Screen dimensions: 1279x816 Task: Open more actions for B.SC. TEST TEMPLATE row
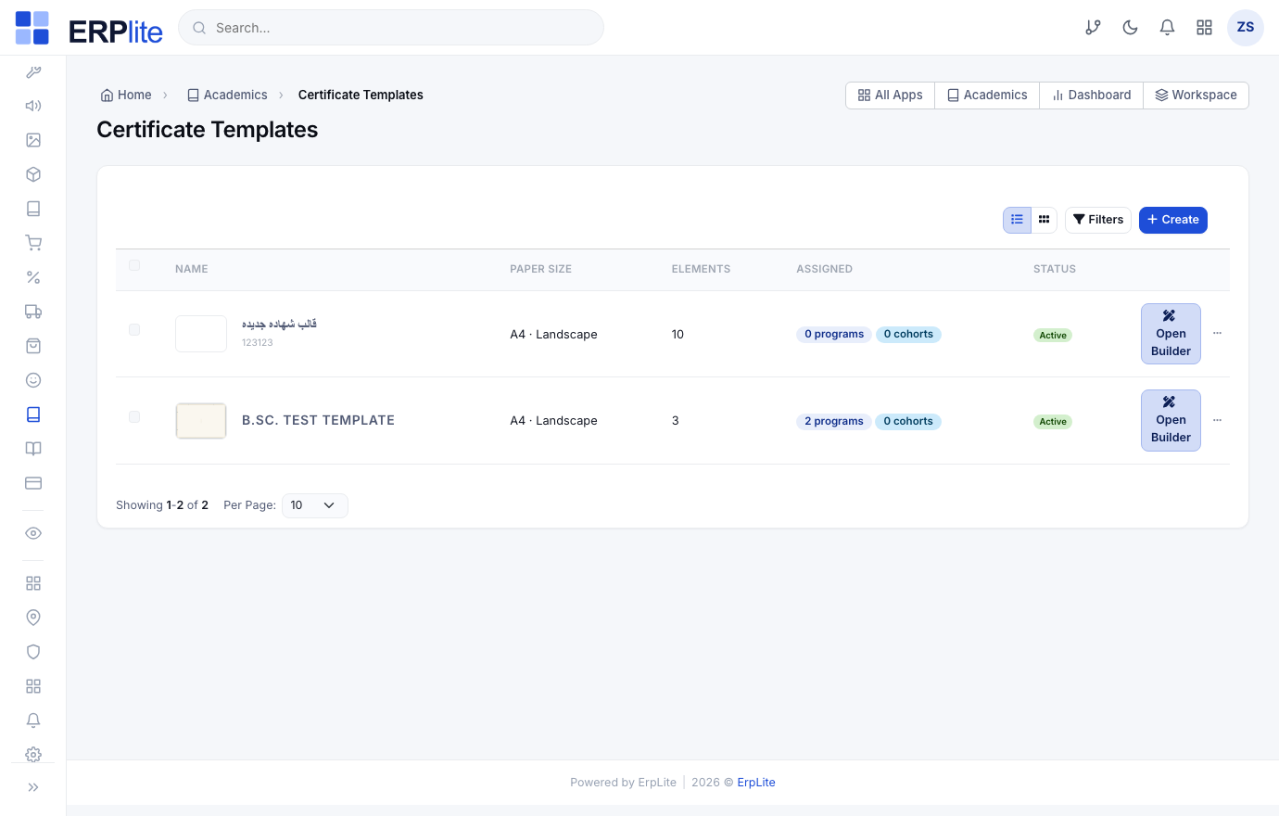click(x=1217, y=421)
